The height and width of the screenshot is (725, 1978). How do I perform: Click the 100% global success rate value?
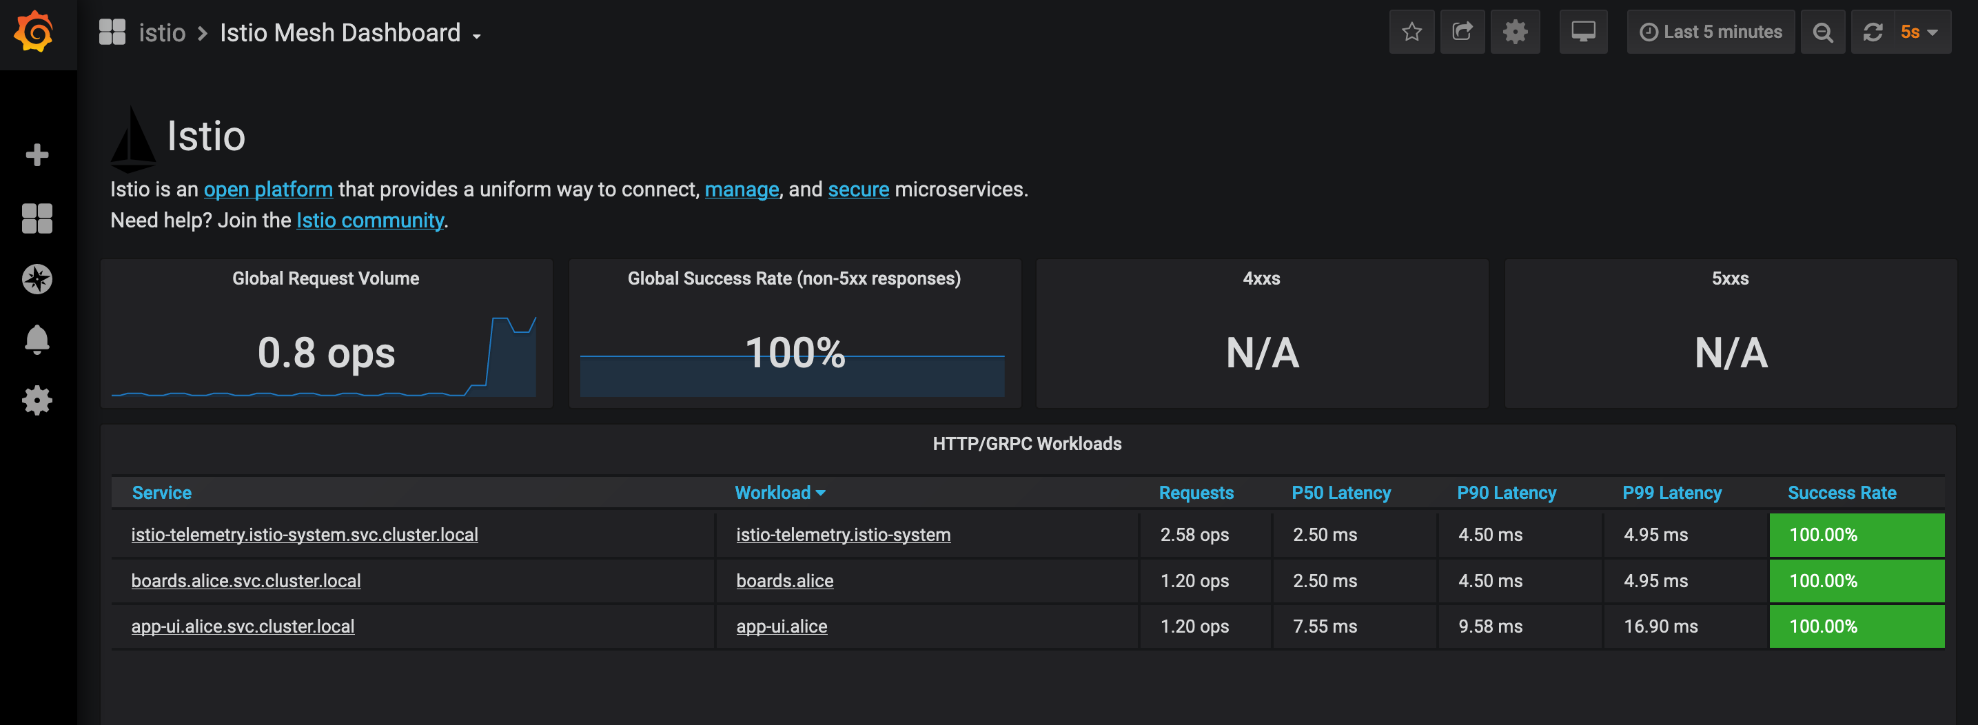(795, 353)
